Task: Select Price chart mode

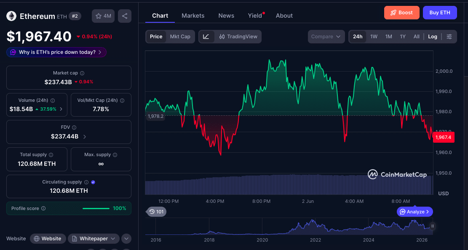Action: [156, 36]
